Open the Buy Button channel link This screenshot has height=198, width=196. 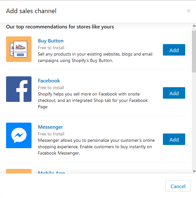[51, 41]
